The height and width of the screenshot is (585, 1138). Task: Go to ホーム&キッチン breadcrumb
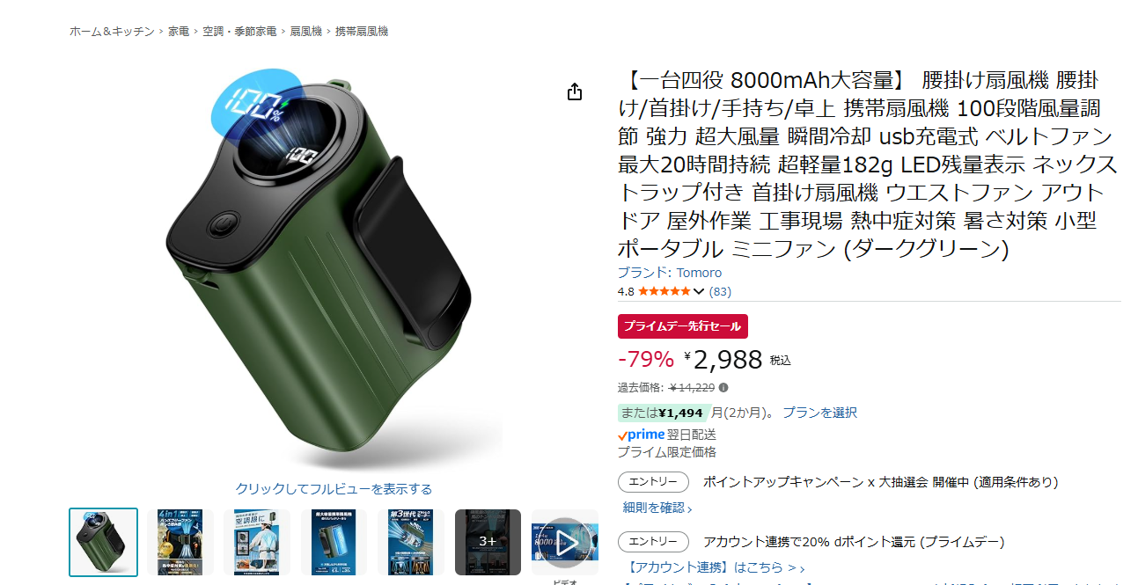(112, 32)
